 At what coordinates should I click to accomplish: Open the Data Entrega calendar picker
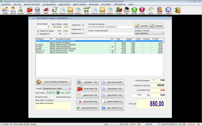click(58, 93)
